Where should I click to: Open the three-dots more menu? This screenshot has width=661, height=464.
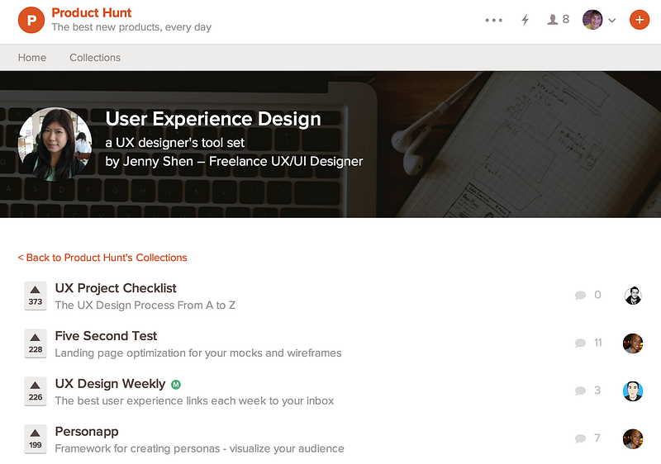tap(493, 20)
